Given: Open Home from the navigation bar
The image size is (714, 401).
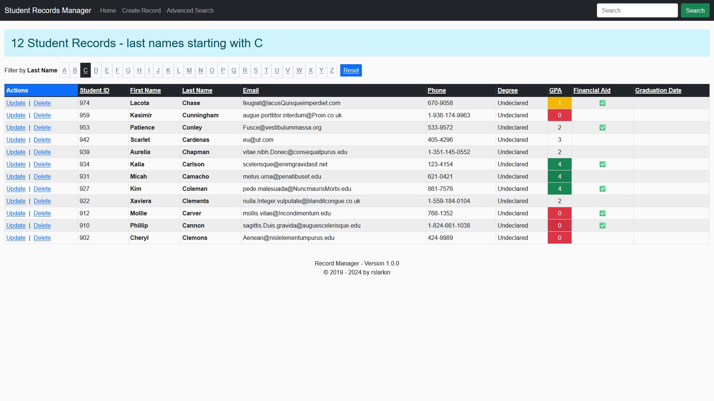Looking at the screenshot, I should (x=108, y=10).
